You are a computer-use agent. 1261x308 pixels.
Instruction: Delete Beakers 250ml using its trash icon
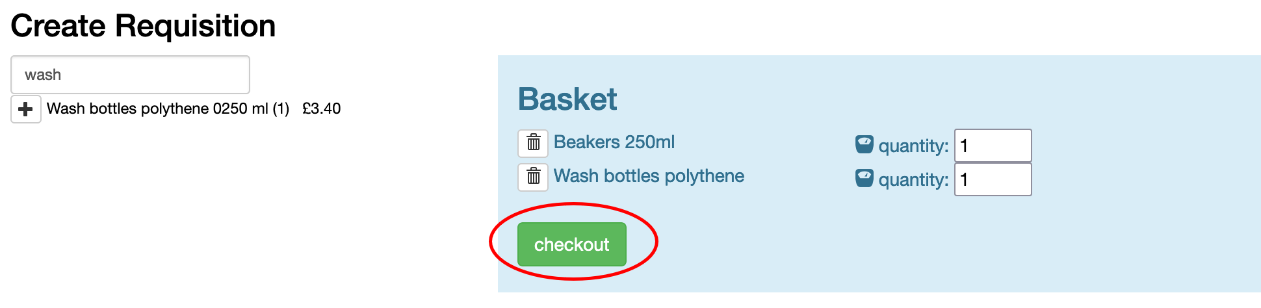pyautogui.click(x=533, y=143)
